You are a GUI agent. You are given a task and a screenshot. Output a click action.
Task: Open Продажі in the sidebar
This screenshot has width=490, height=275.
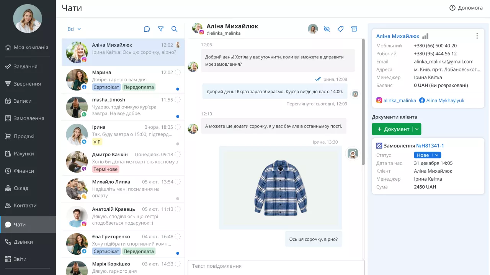point(28,136)
